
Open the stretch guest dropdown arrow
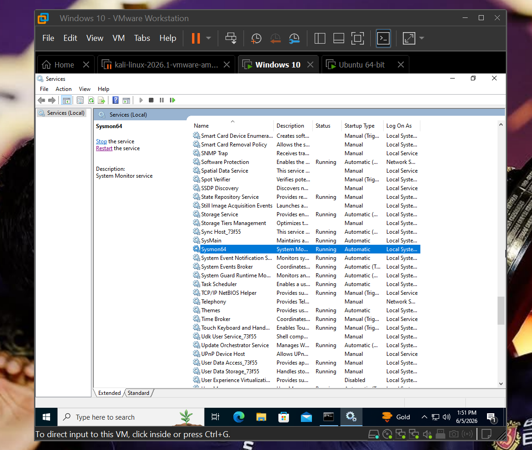pyautogui.click(x=422, y=38)
